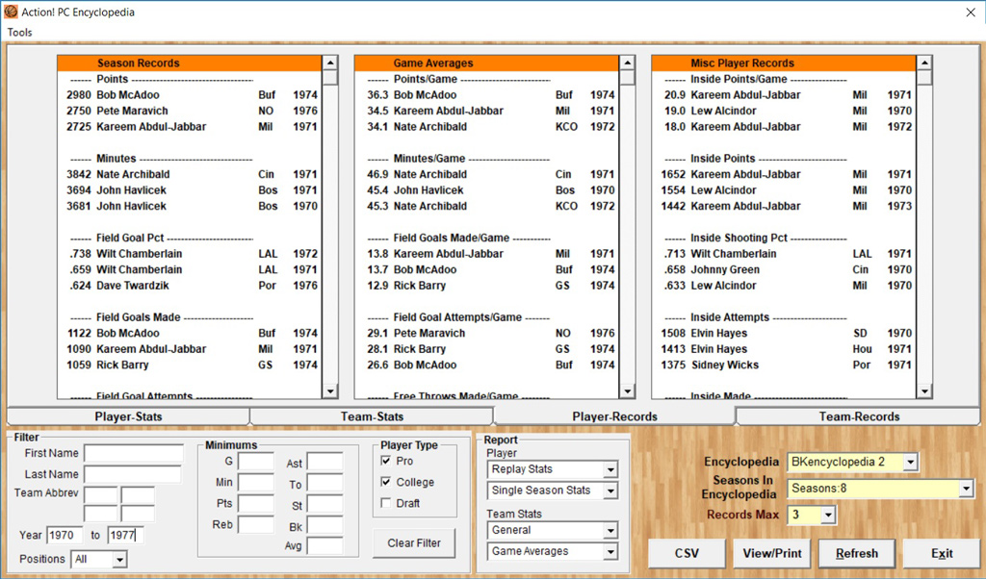
Task: Uncheck the Pro player type checkbox
Action: tap(386, 462)
